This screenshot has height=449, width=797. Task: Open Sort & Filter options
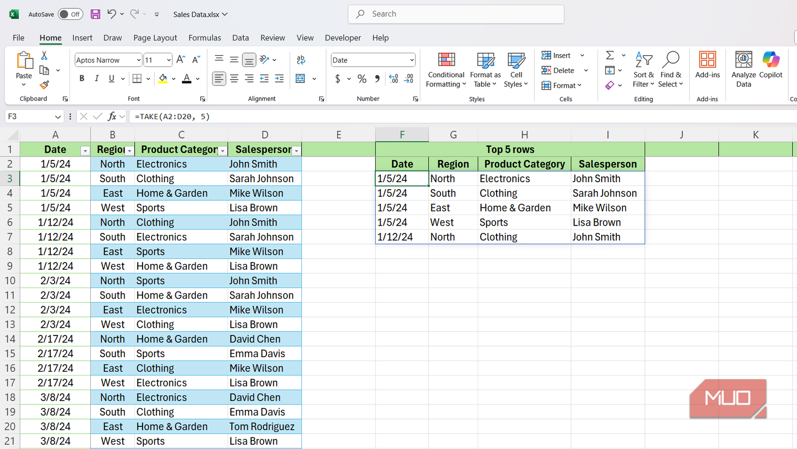643,70
